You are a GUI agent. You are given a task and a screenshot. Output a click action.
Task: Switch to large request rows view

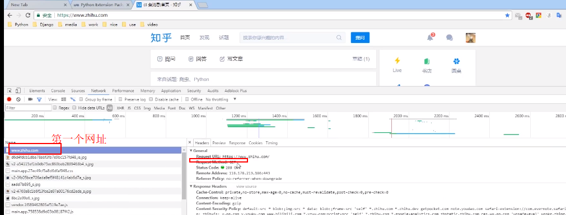click(64, 99)
